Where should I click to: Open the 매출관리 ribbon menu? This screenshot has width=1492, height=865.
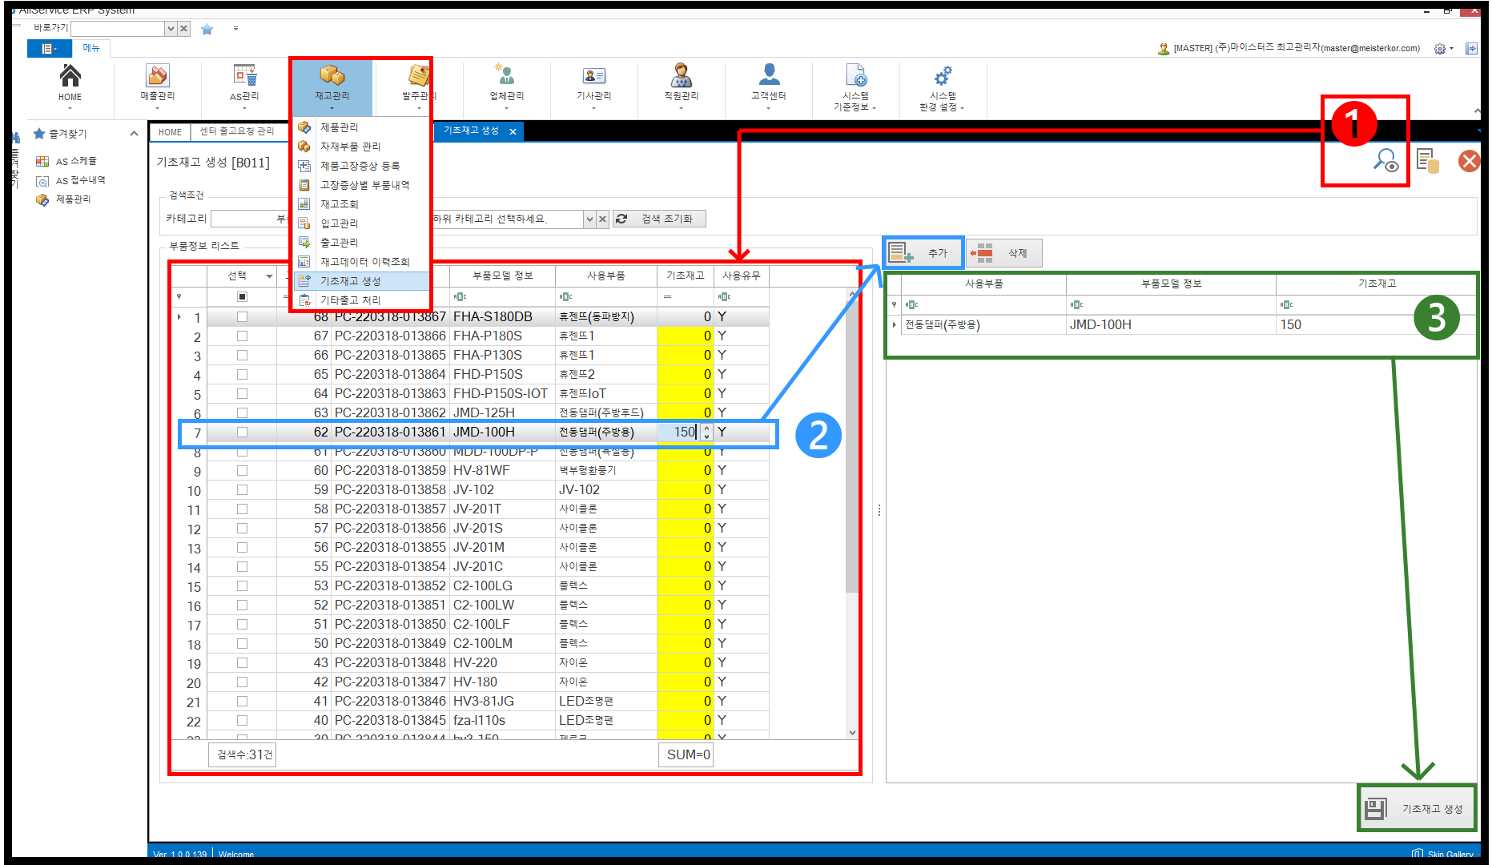click(157, 85)
